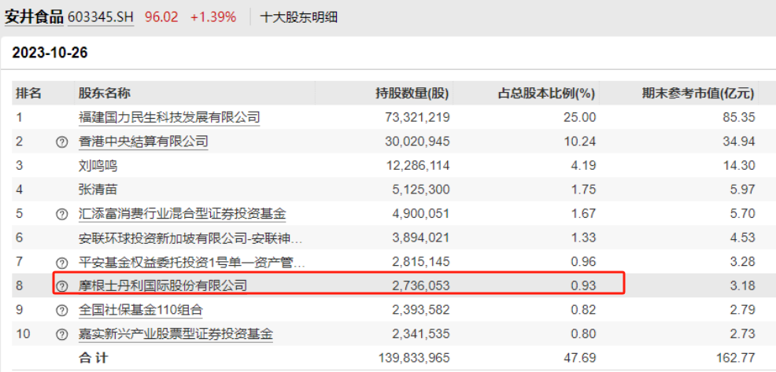Screen dimensions: 776x372
Task: Click the share count 2,393,582
Action: point(421,310)
